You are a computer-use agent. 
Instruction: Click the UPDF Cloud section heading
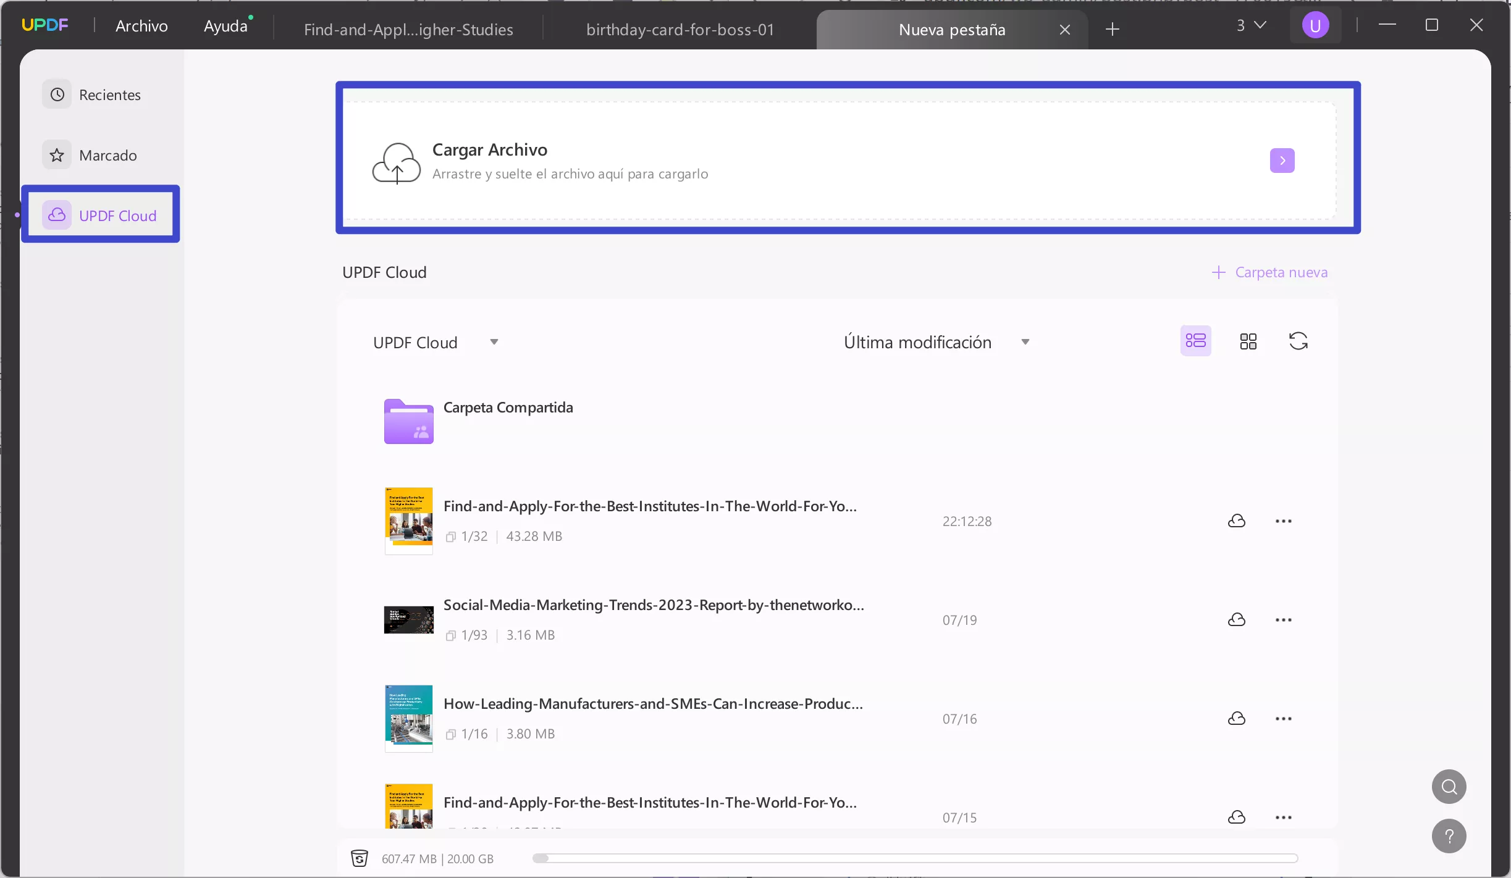(384, 272)
